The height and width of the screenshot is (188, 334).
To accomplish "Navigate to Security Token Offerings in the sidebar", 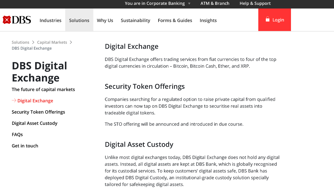I will 38,112.
